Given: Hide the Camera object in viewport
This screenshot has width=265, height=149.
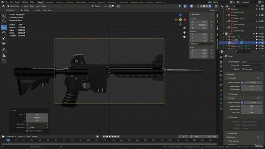Looking at the screenshot, I should (x=260, y=43).
